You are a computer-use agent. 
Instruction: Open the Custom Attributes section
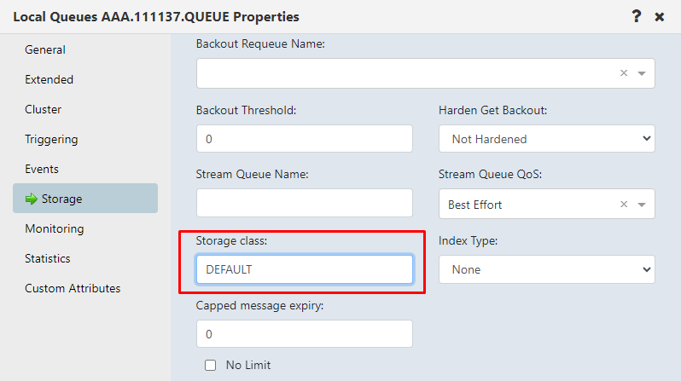[73, 288]
